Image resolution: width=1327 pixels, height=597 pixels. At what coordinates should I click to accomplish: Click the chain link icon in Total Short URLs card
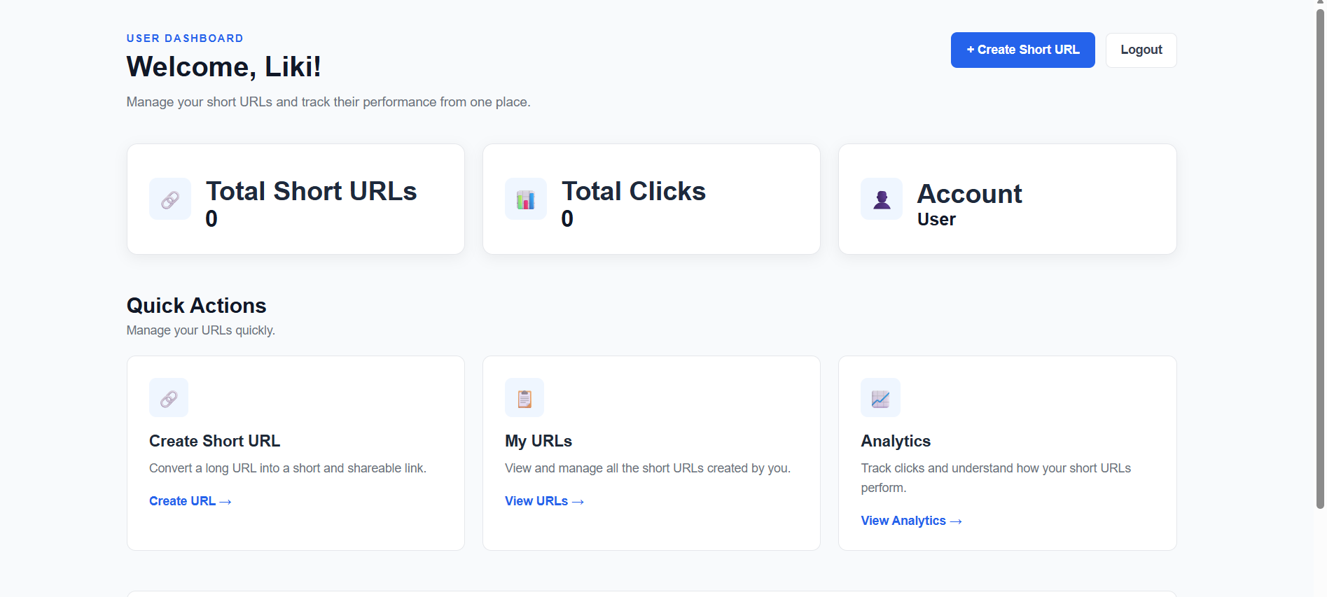pos(170,200)
